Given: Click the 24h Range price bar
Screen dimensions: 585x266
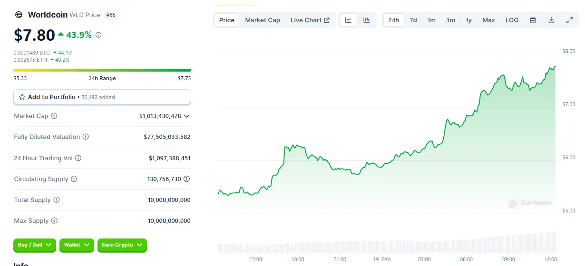Looking at the screenshot, I should (102, 70).
